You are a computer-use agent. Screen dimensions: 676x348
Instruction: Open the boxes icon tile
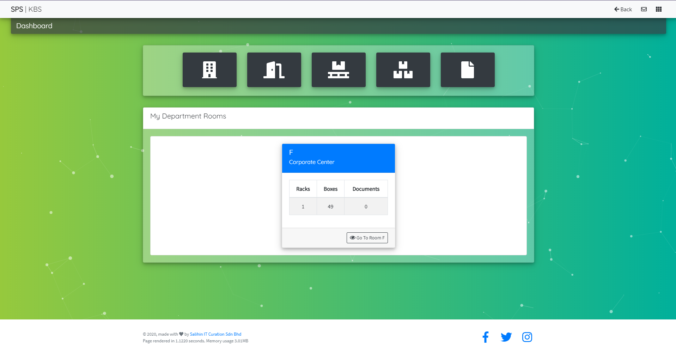click(403, 70)
